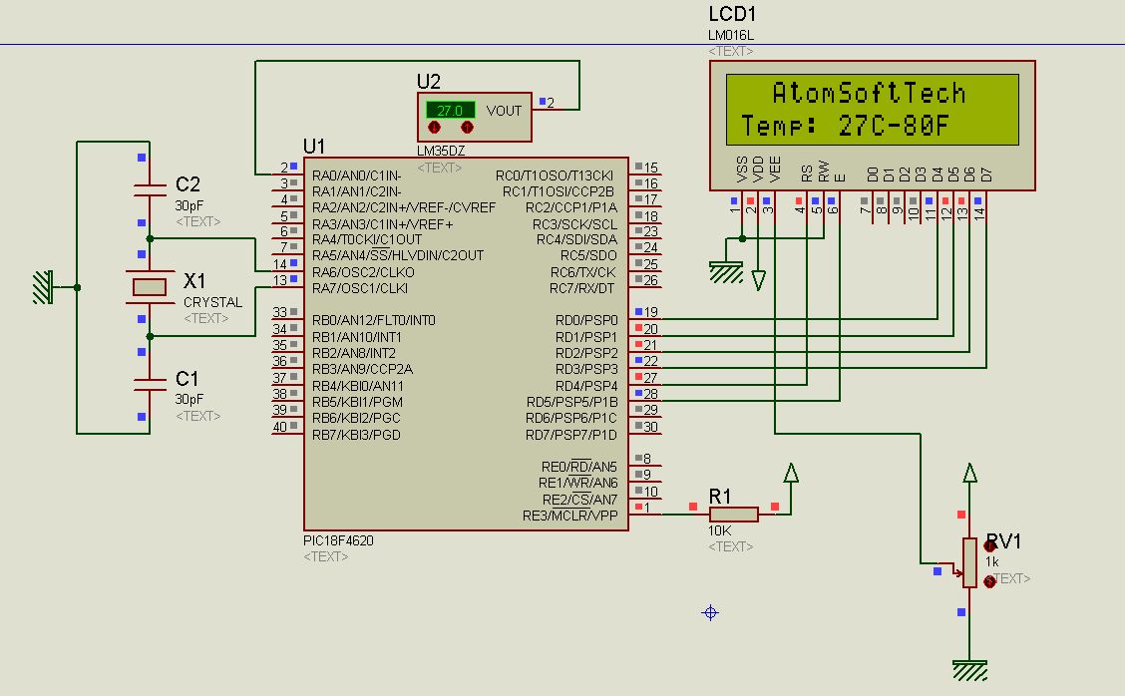Click the RD4/PSP4 pin label
Image resolution: width=1125 pixels, height=696 pixels.
(x=586, y=386)
